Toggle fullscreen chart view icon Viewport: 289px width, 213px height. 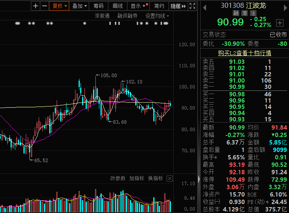[x=192, y=6]
